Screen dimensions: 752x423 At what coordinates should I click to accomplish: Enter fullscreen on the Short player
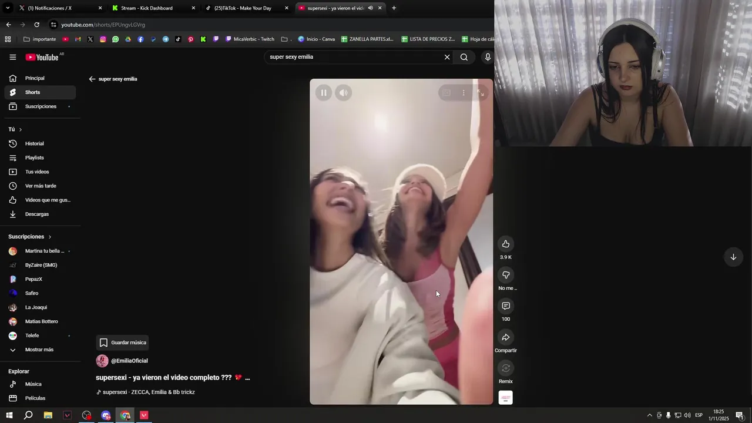tap(481, 93)
